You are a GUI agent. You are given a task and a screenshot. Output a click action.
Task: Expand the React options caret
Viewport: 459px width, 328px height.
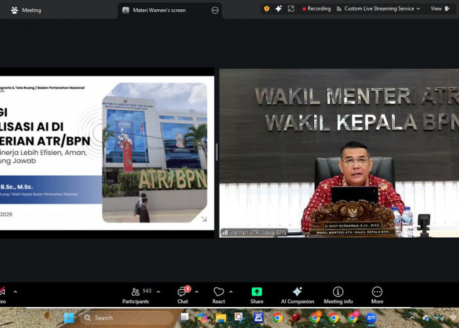(231, 292)
